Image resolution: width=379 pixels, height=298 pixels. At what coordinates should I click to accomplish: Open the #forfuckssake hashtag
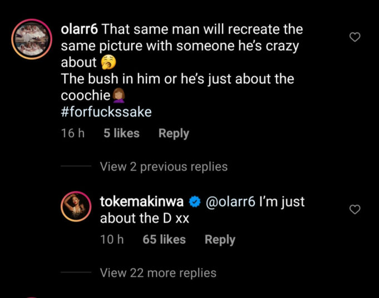point(106,112)
